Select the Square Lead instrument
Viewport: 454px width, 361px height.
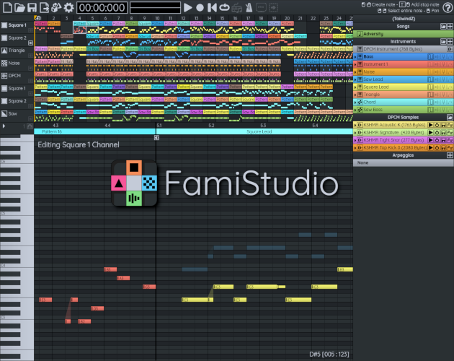[x=403, y=87]
